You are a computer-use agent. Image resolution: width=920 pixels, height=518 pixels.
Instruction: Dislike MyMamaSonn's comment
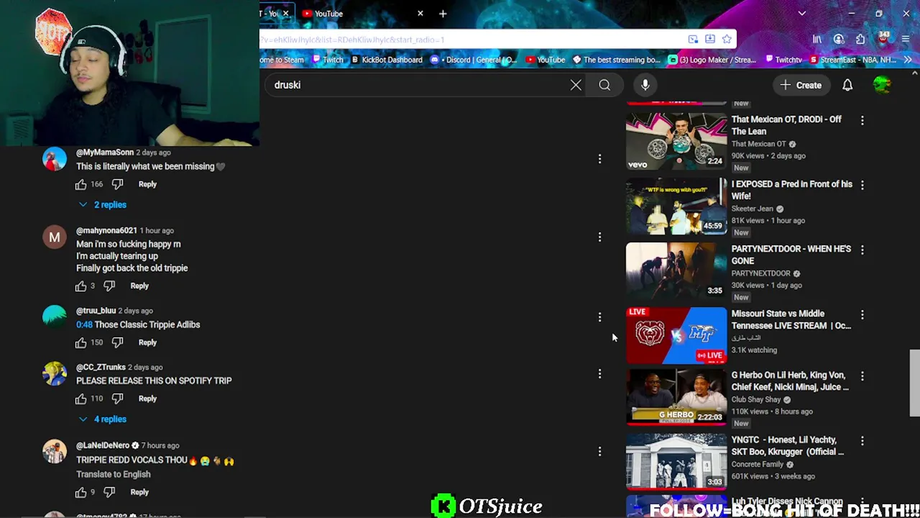117,184
